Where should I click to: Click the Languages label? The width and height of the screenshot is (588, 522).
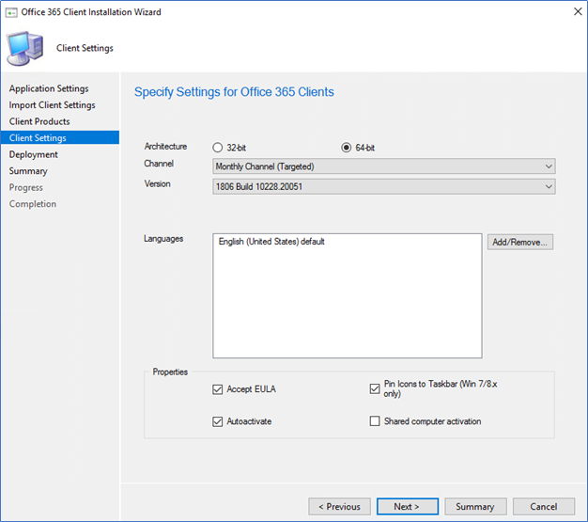pos(163,239)
